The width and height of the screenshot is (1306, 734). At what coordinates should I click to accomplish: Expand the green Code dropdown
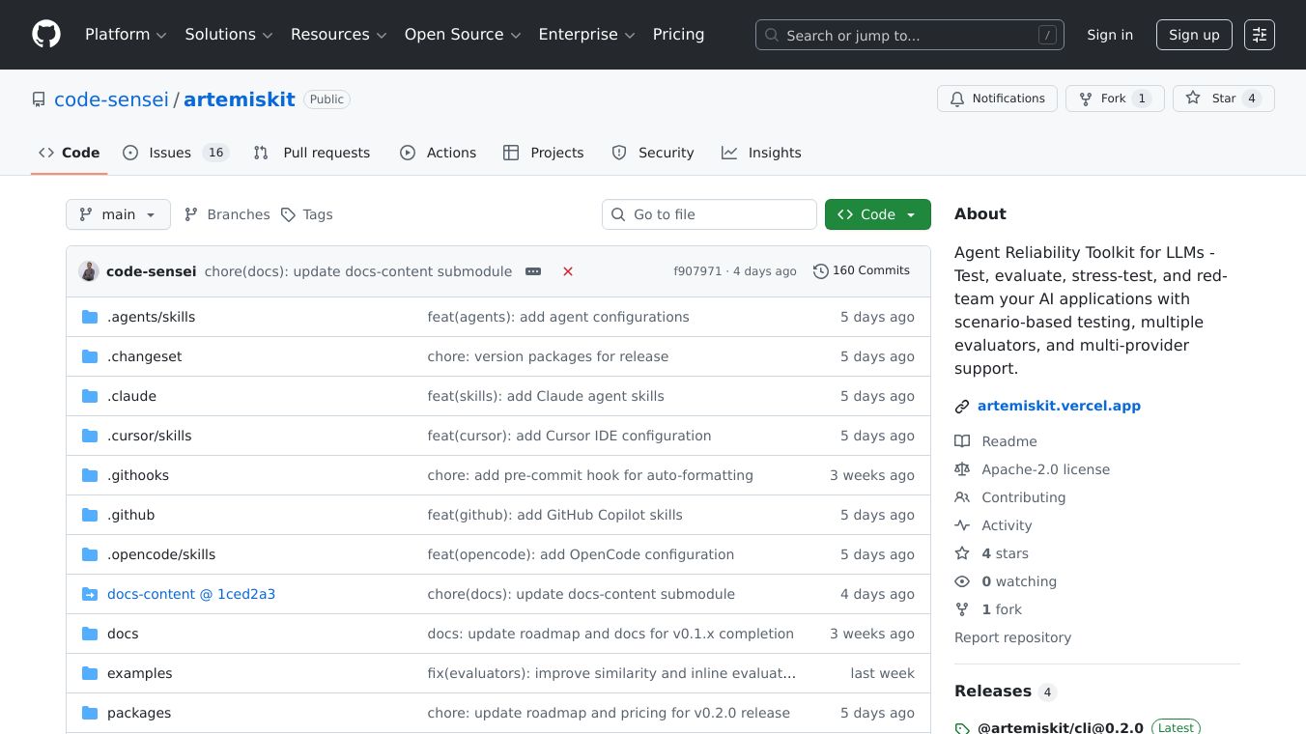[x=868, y=214]
